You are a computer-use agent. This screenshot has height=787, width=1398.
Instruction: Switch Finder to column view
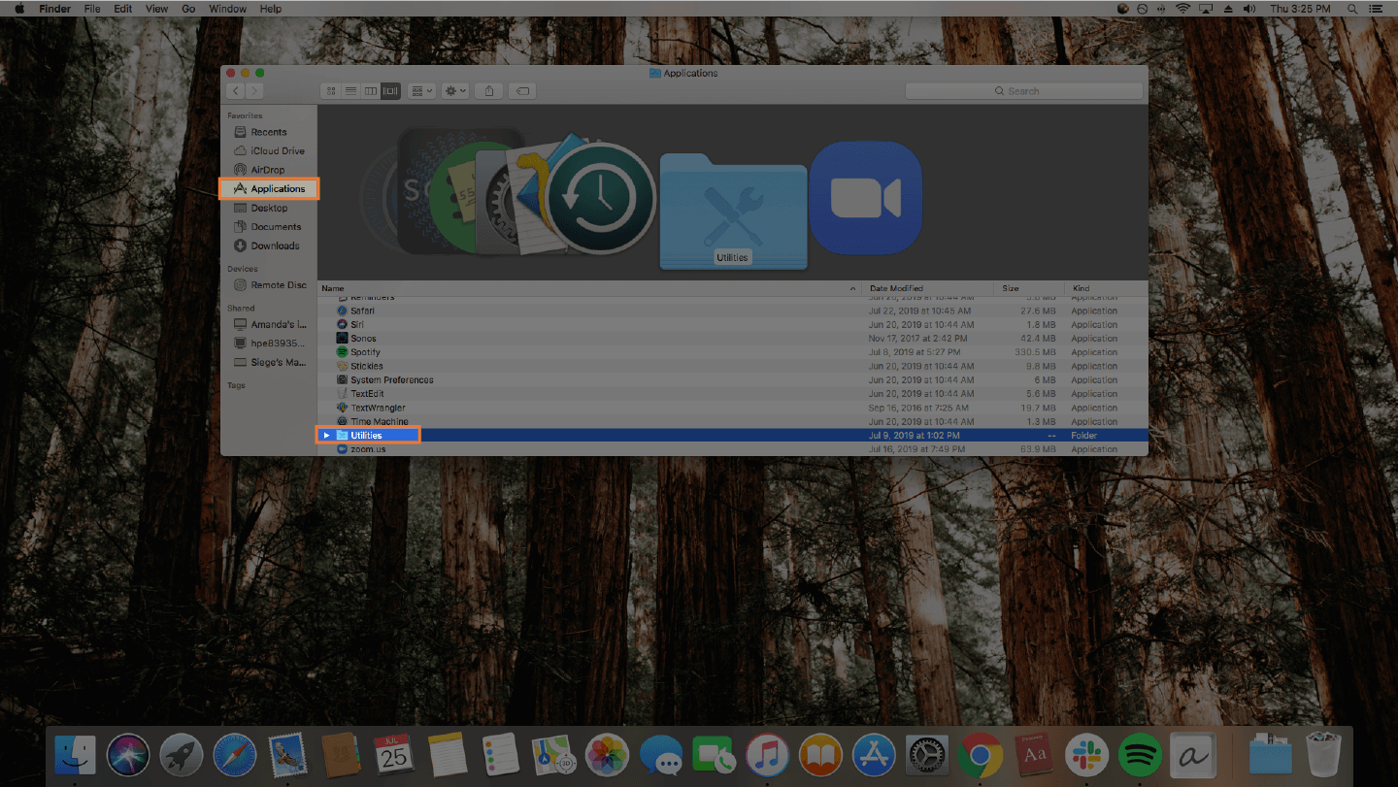[x=370, y=90]
